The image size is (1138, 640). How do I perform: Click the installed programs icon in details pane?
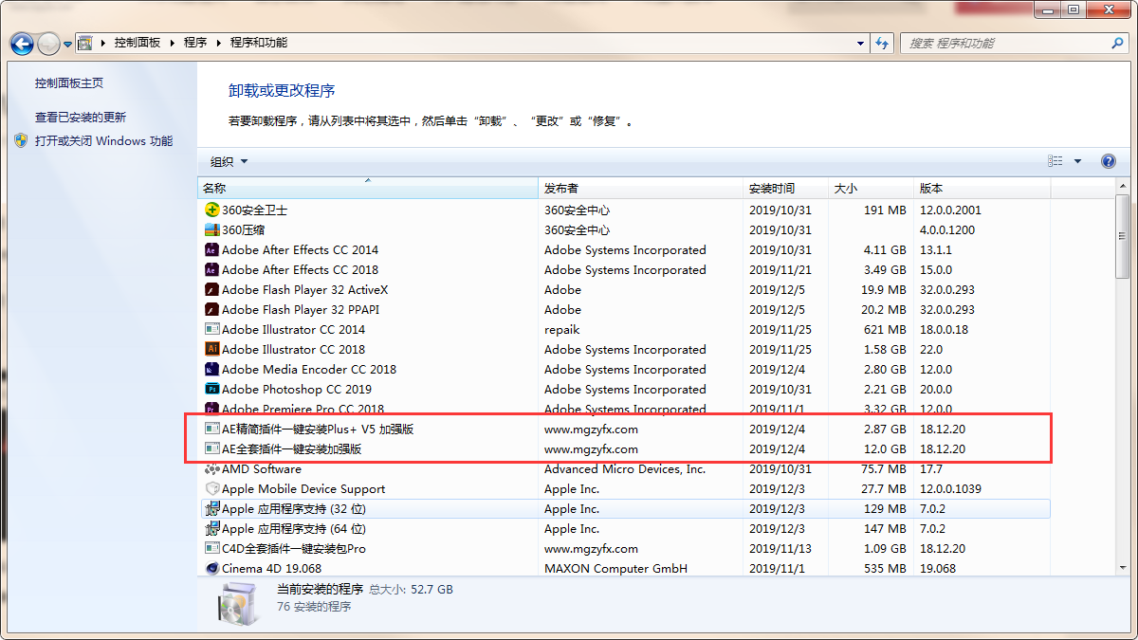(x=237, y=602)
